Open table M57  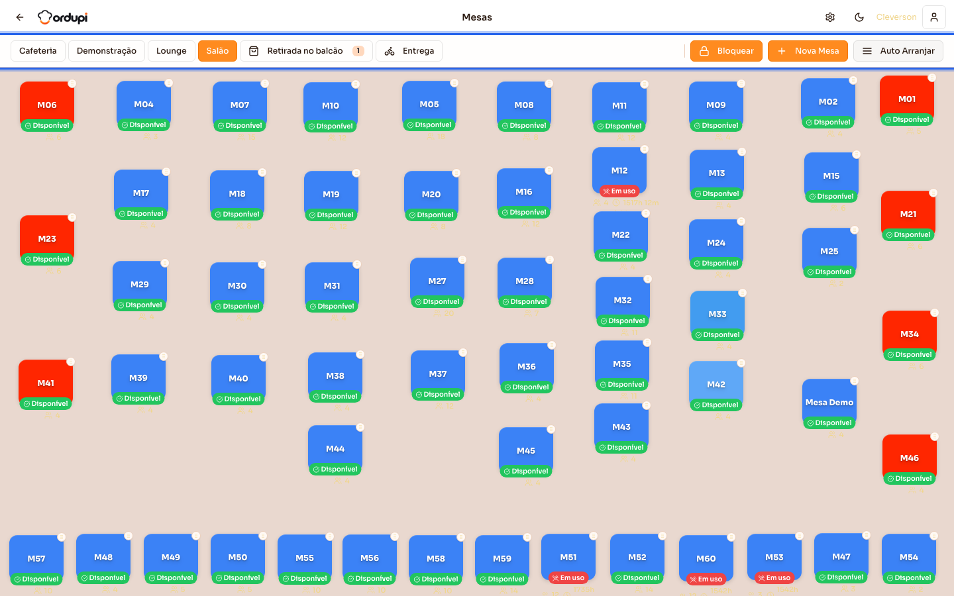[36, 560]
